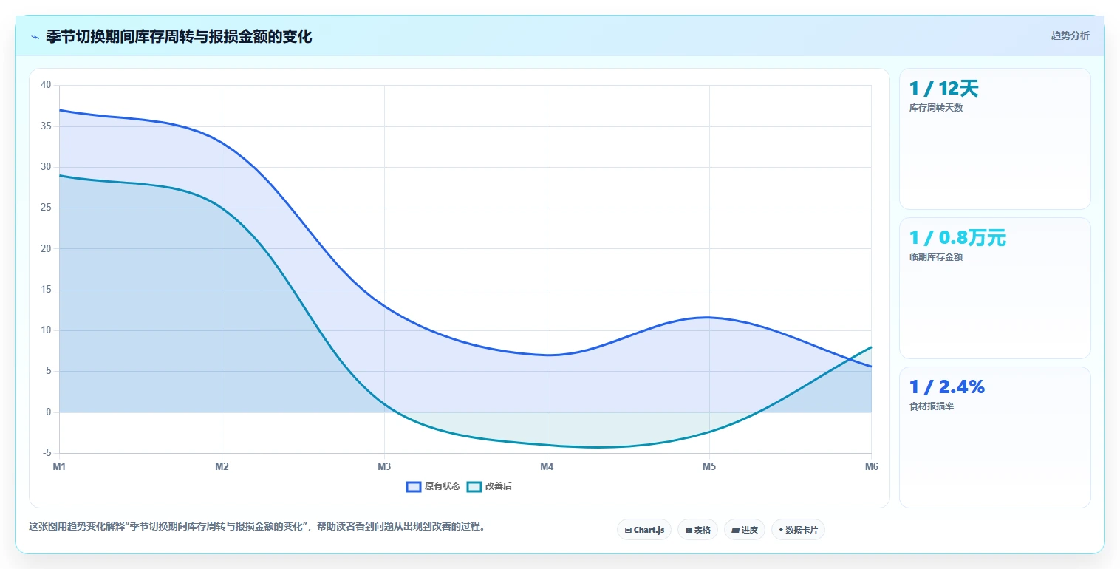Select the 食材报损率 card showing 1 / 2.4%

pyautogui.click(x=994, y=437)
